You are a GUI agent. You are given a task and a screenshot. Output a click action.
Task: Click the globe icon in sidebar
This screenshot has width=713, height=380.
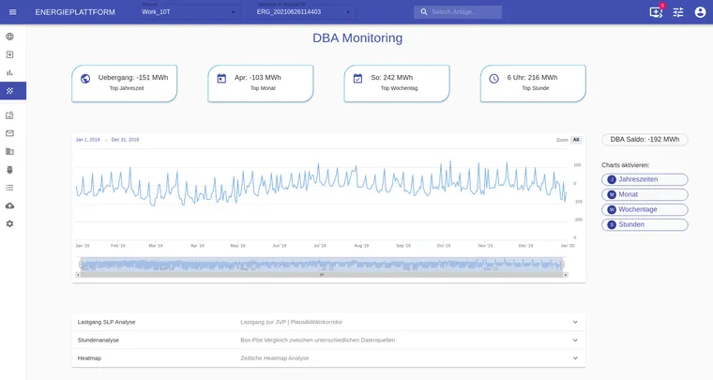click(9, 37)
